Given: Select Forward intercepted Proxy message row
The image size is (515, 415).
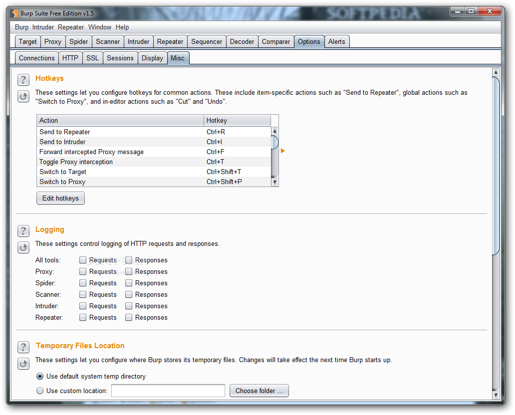Looking at the screenshot, I should 154,152.
